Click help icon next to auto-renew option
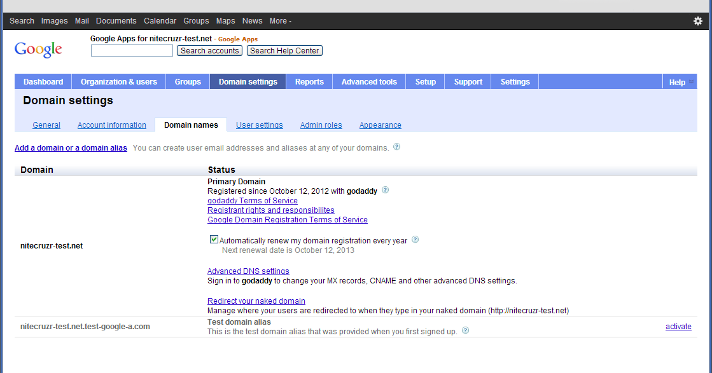The height and width of the screenshot is (373, 712). pos(415,240)
